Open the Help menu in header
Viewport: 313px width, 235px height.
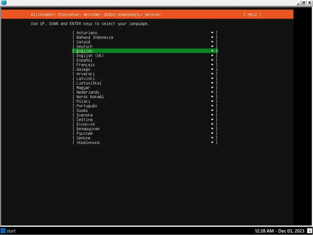tap(252, 14)
